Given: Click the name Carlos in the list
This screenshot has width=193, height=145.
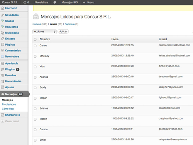Looking at the screenshot, I should tap(43, 46).
